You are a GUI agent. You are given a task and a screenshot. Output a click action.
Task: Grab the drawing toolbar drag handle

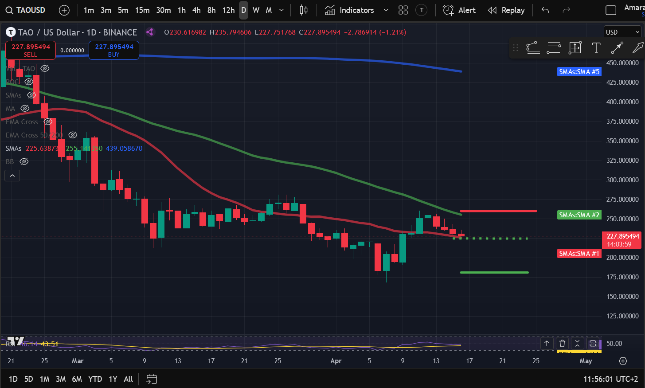[x=515, y=48]
